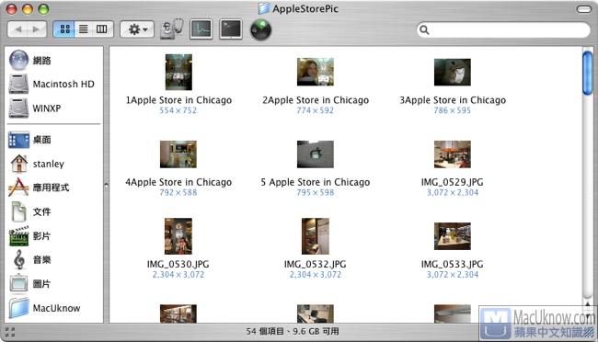Launch Disk Utility from the toolbar
Image resolution: width=598 pixels, height=342 pixels.
tap(171, 28)
